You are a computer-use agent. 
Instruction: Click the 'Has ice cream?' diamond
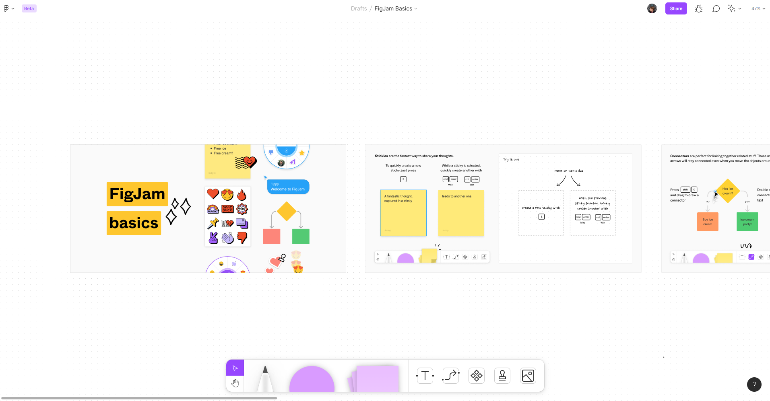[x=728, y=191]
